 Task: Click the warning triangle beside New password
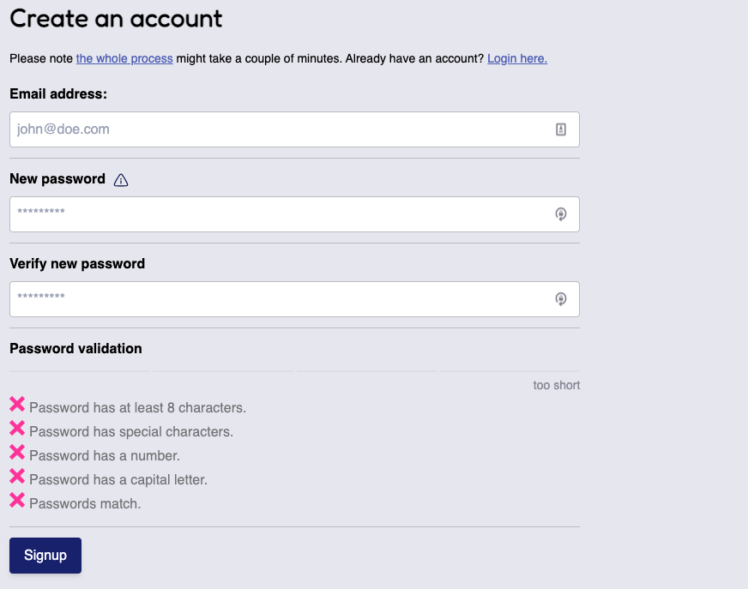coord(120,179)
